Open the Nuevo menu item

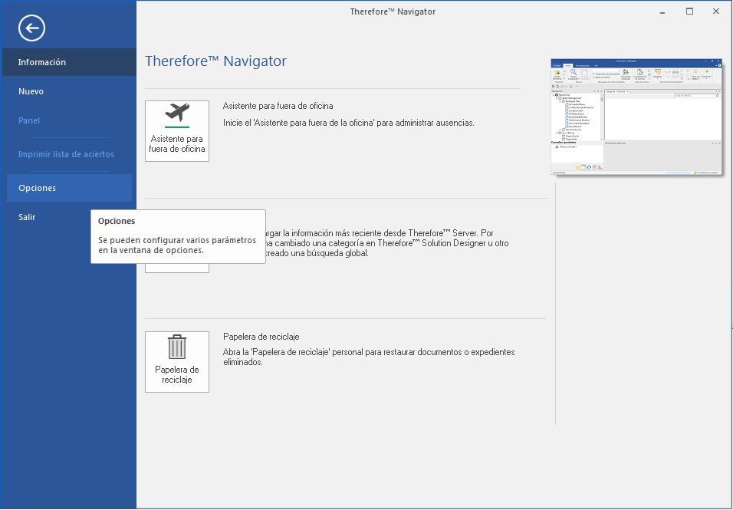click(31, 91)
